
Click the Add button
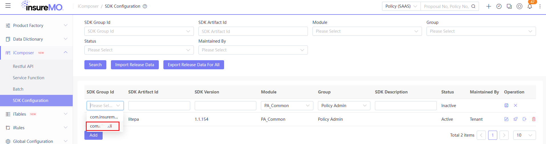[x=94, y=135]
